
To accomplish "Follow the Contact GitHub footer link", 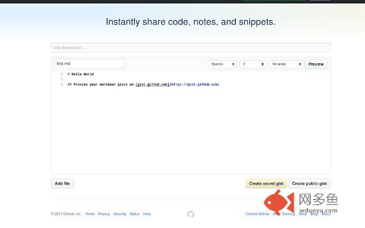I will pos(257,214).
